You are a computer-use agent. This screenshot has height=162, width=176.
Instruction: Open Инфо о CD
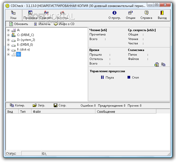tap(64, 24)
